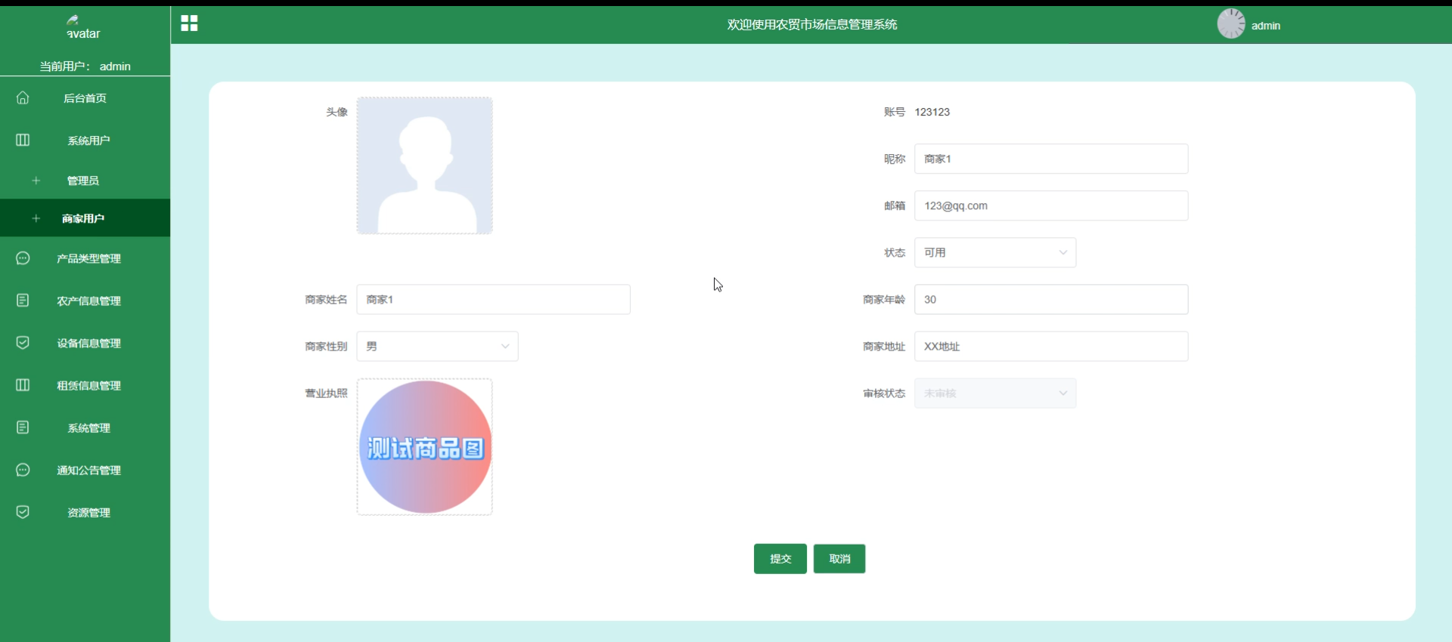Screen dimensions: 1452x642
Task: Expand the 系统用户 menu
Action: 85,140
